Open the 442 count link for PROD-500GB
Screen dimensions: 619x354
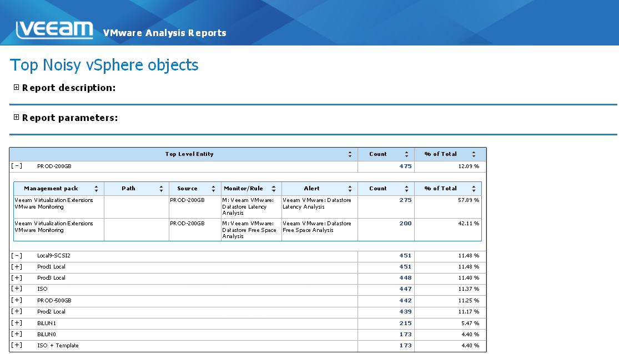click(405, 300)
